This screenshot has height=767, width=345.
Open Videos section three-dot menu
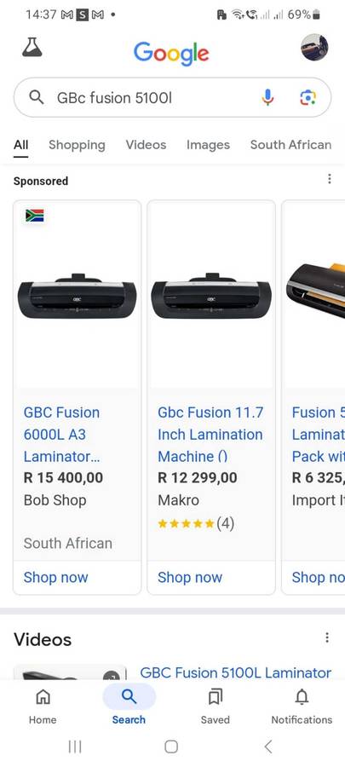coord(327,637)
